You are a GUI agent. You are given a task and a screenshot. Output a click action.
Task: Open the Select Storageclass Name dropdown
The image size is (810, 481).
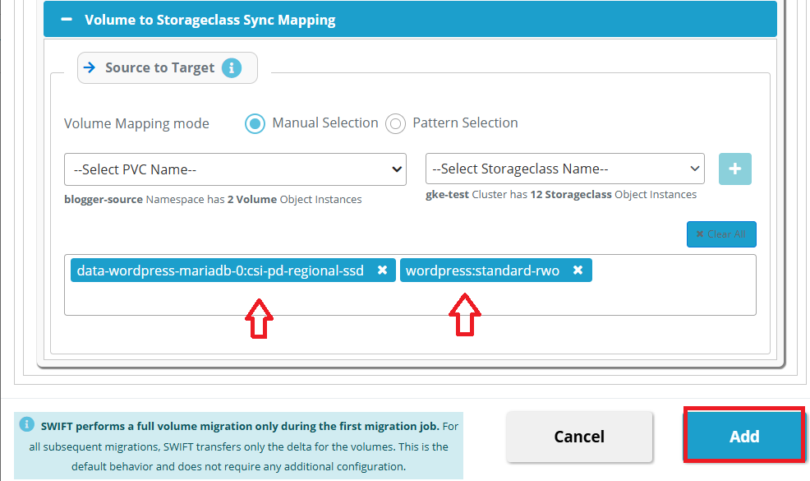point(564,169)
